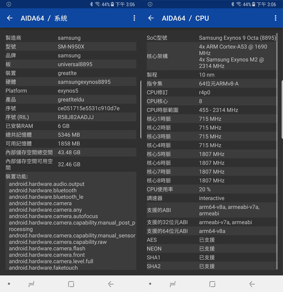Tap info icon in right status bar
Screen dimensions: 283x292
coord(150,4)
